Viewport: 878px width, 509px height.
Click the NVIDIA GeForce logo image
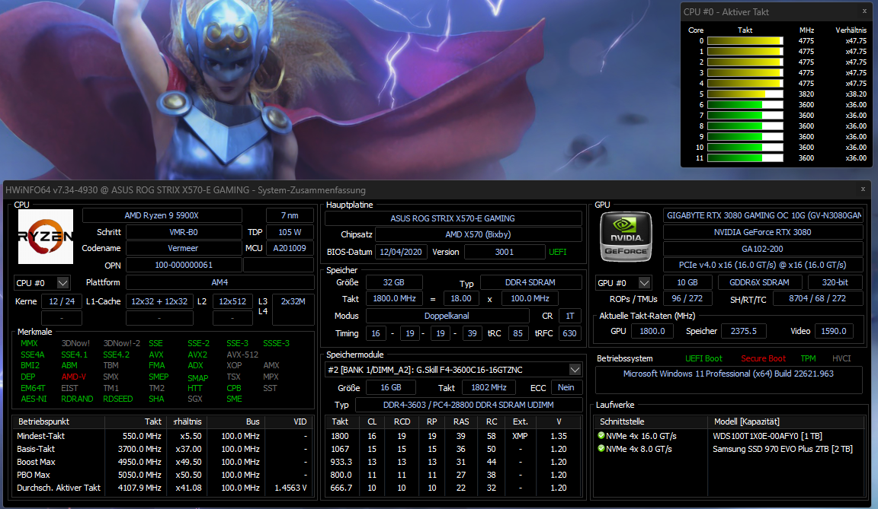click(x=626, y=237)
